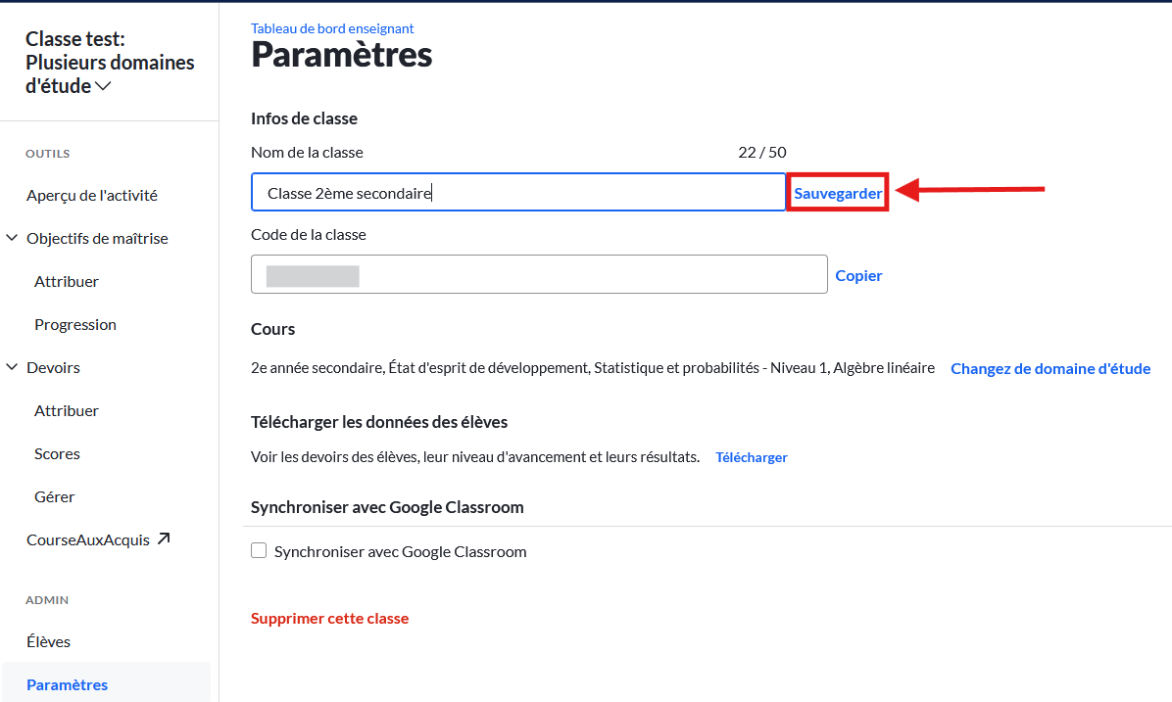This screenshot has width=1172, height=702.
Task: Click Changez de domaine d'étude link
Action: pos(1050,368)
